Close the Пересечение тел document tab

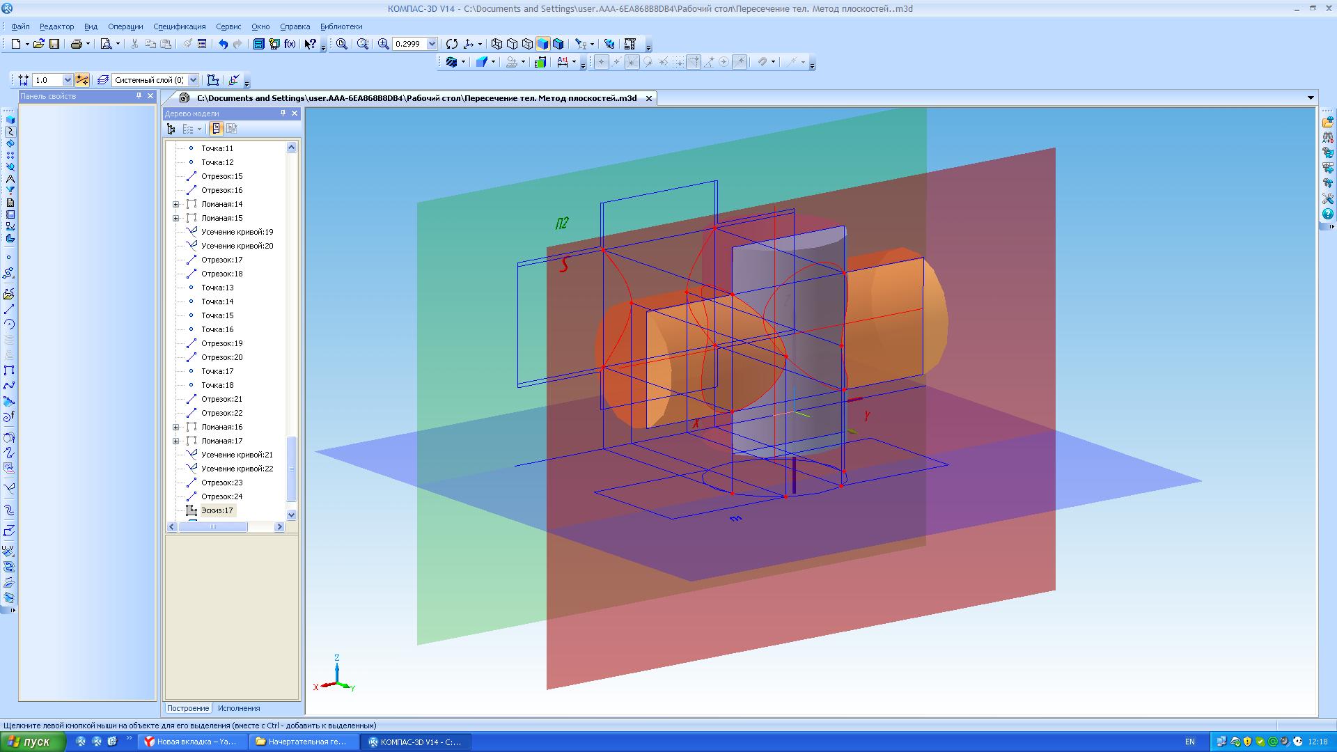tap(648, 98)
